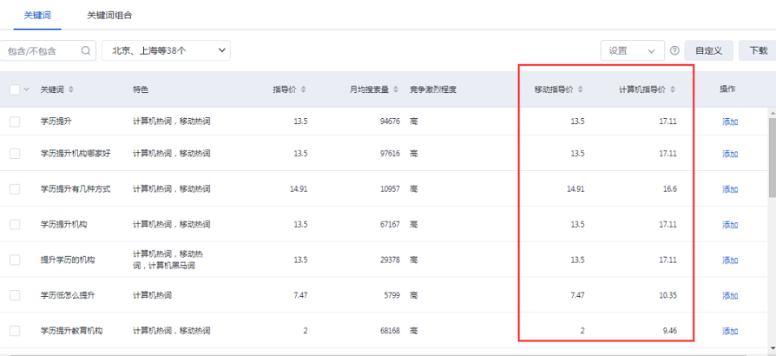
Task: Open the 设置 dropdown
Action: click(633, 50)
